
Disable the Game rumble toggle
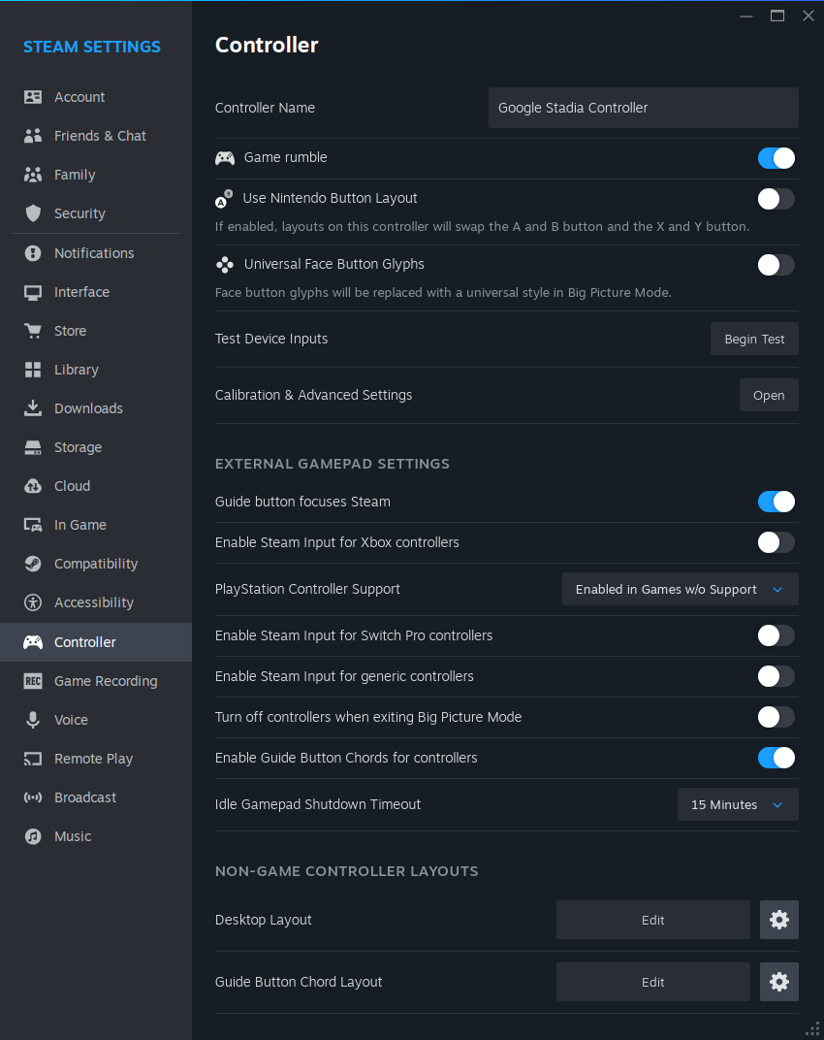[776, 158]
